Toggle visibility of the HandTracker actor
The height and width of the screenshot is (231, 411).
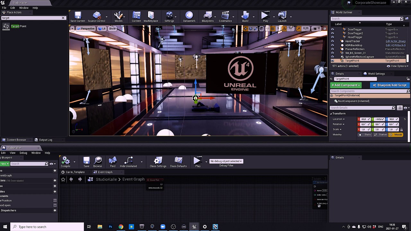332,41
